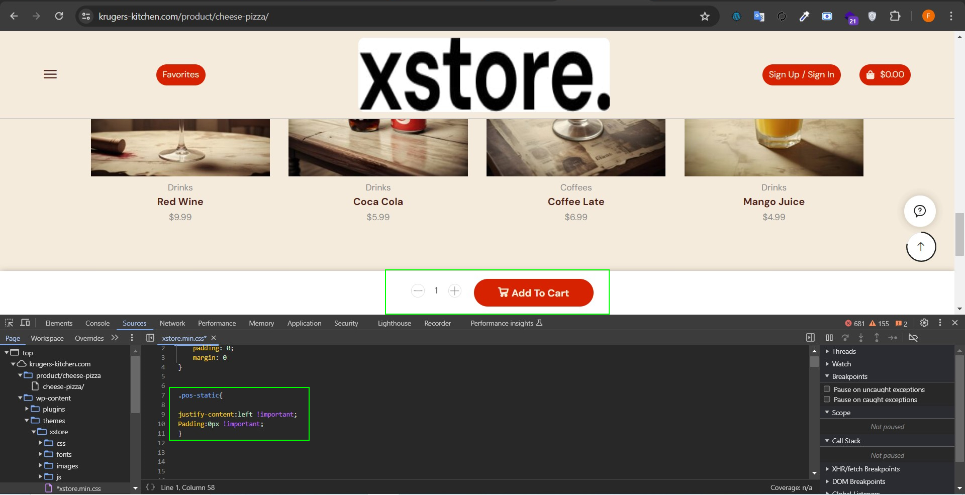Click the color picker eyedropper extension
The width and height of the screenshot is (965, 495).
pos(804,17)
